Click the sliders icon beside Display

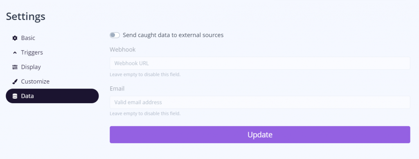point(15,67)
